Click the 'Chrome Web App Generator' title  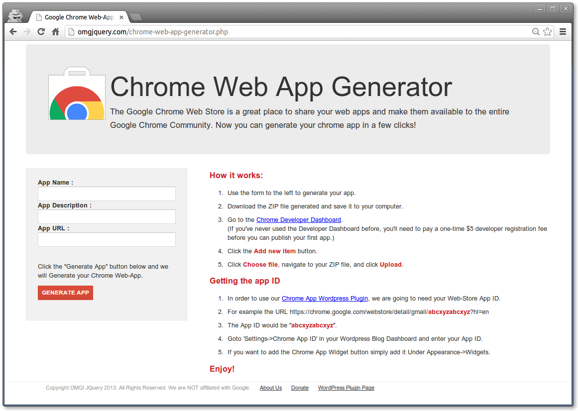(x=281, y=87)
